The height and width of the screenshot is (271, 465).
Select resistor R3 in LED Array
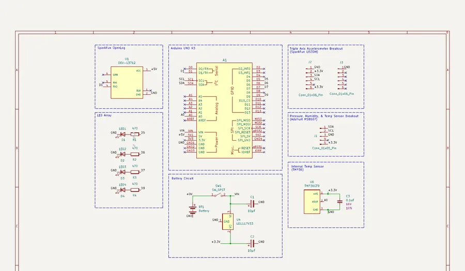click(x=135, y=172)
